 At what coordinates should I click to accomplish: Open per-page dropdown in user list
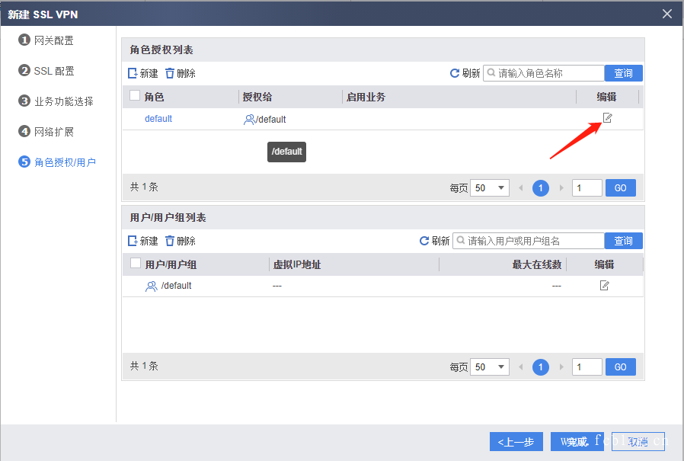[x=489, y=367]
